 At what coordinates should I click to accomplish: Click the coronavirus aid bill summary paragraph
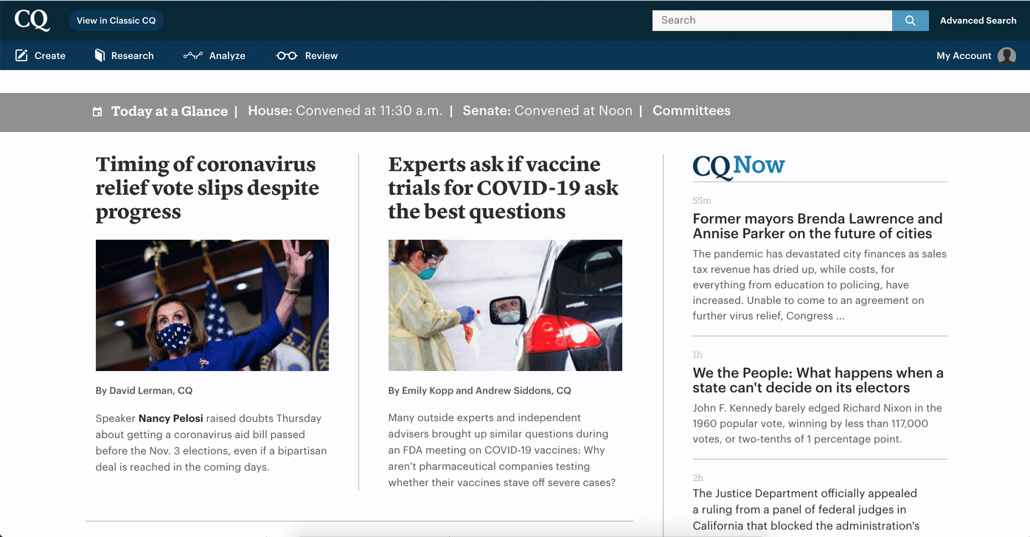click(211, 443)
